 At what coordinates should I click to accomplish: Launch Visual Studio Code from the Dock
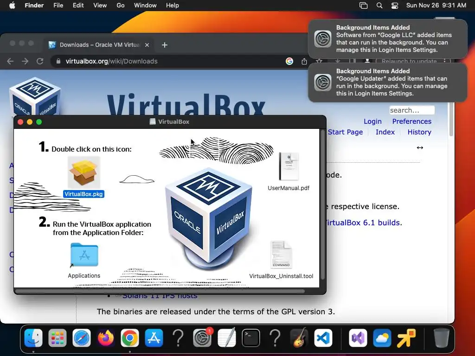323,338
